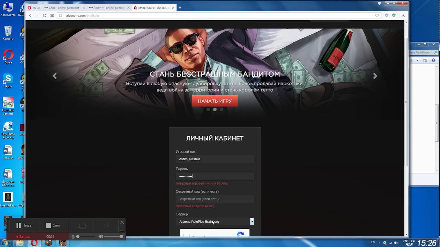The width and height of the screenshot is (440, 247).
Task: Select the second carousel dot
Action: click(x=215, y=109)
